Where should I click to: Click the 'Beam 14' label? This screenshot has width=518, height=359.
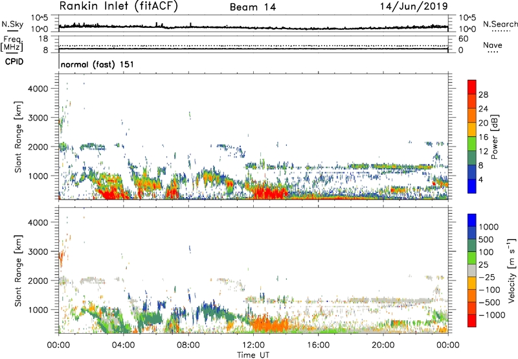click(x=253, y=7)
